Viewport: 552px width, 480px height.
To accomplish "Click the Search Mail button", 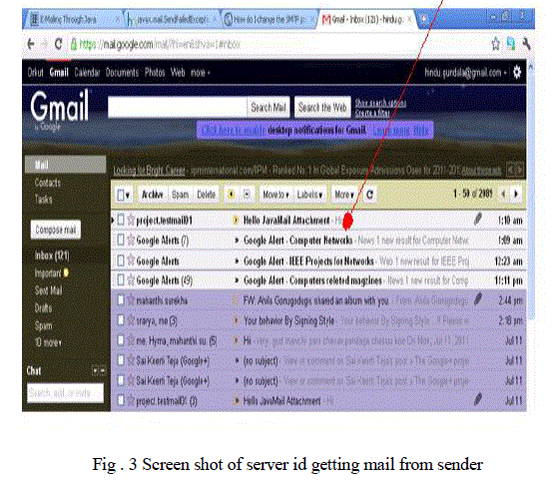I will [269, 107].
